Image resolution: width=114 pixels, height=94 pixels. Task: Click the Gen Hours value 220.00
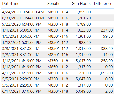coord(85,73)
